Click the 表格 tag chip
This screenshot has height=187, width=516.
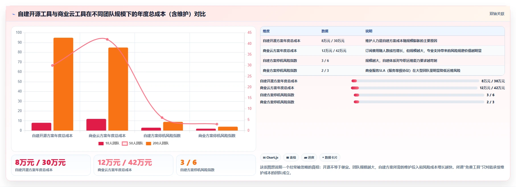point(291,157)
